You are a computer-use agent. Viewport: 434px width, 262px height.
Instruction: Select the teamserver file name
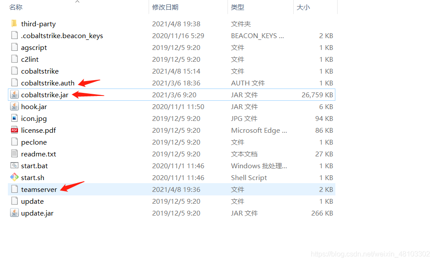[39, 190]
